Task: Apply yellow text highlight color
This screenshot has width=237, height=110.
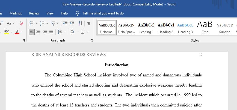Action: [7, 32]
